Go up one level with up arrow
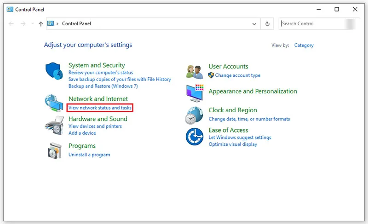The height and width of the screenshot is (224, 368). 41,24
